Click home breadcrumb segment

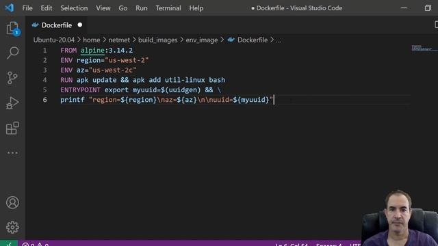pyautogui.click(x=91, y=40)
